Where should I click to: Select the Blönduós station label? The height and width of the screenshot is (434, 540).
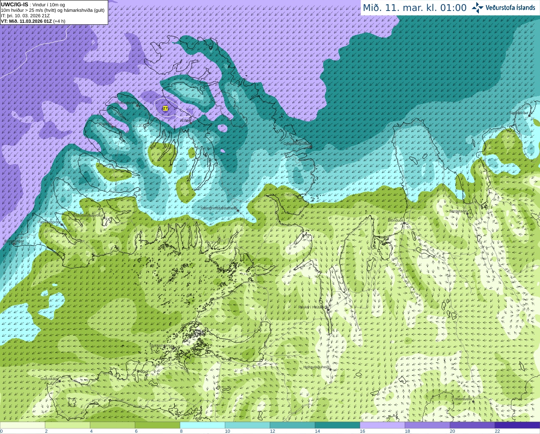[x=396, y=220]
